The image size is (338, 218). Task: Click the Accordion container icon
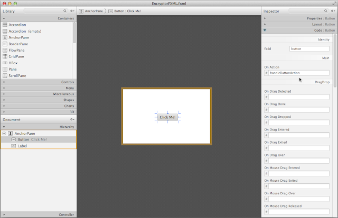[x=5, y=25]
